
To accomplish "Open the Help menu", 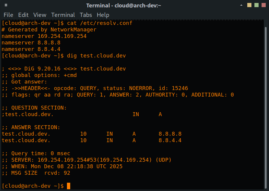I will [103, 15].
